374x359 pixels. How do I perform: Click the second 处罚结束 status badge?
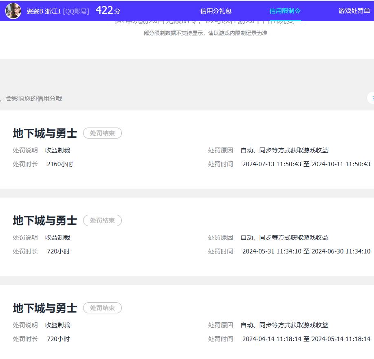102,220
